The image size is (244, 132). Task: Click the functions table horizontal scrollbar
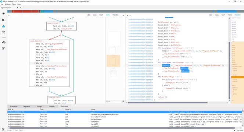(x=122, y=128)
